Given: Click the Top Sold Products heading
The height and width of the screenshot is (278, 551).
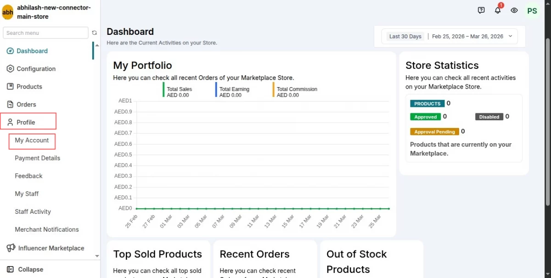Looking at the screenshot, I should (157, 254).
